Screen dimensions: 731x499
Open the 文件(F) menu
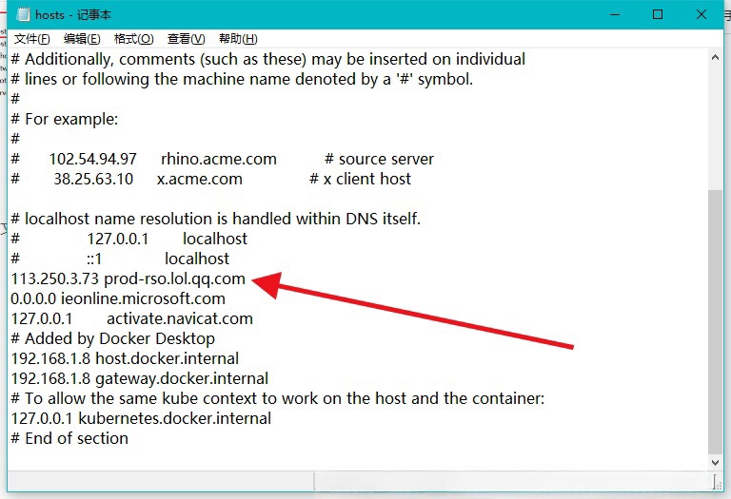pyautogui.click(x=31, y=39)
